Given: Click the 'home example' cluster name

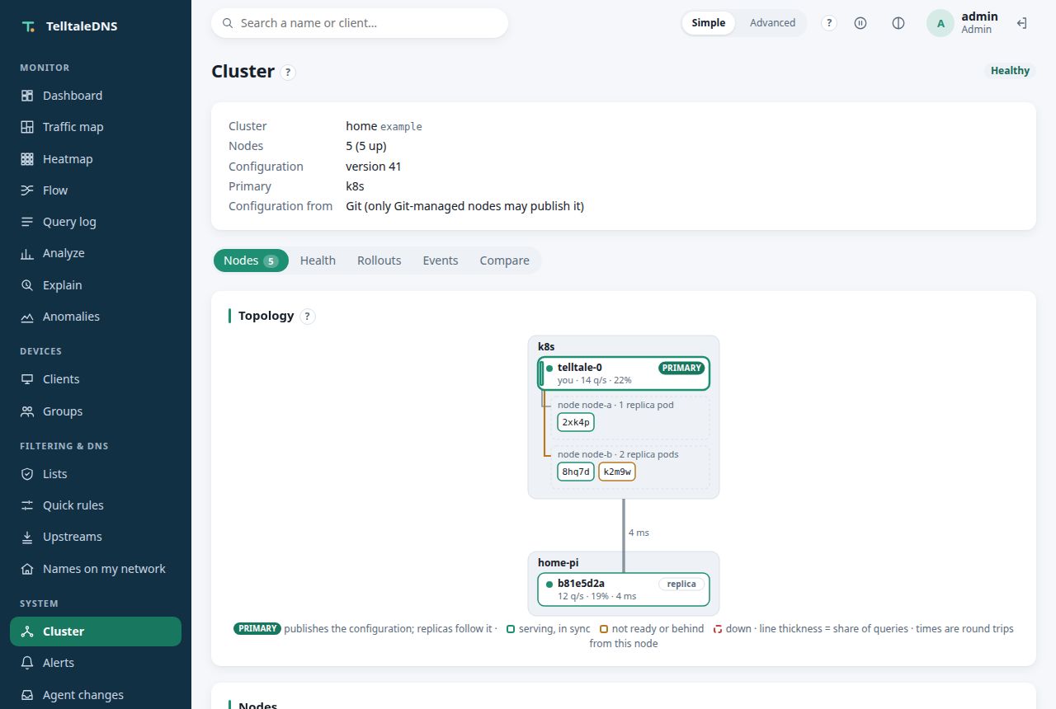Looking at the screenshot, I should point(384,126).
